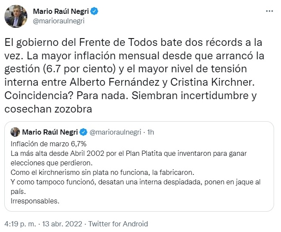
Task: Click the verified badge beside the top author name
Action: tap(94, 11)
